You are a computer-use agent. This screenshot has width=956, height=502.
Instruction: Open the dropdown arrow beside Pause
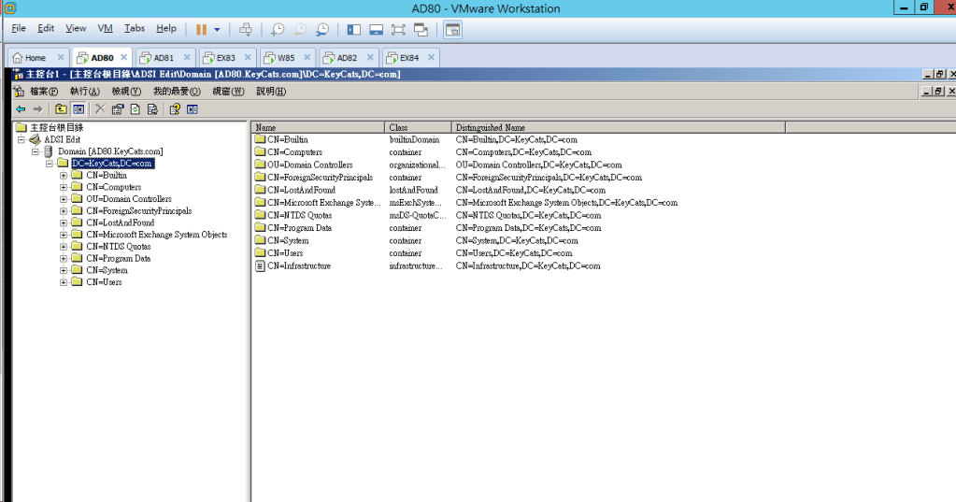(x=217, y=29)
